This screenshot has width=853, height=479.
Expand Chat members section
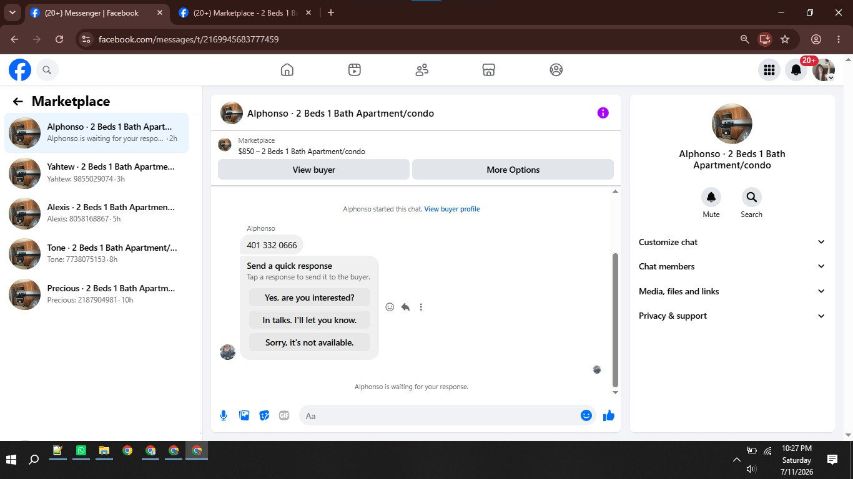click(x=732, y=266)
